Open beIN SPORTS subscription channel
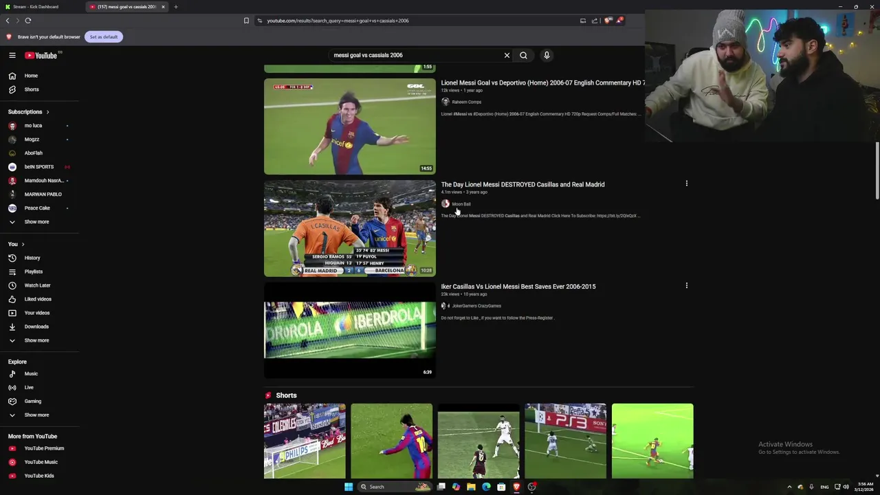880x495 pixels. click(x=39, y=167)
